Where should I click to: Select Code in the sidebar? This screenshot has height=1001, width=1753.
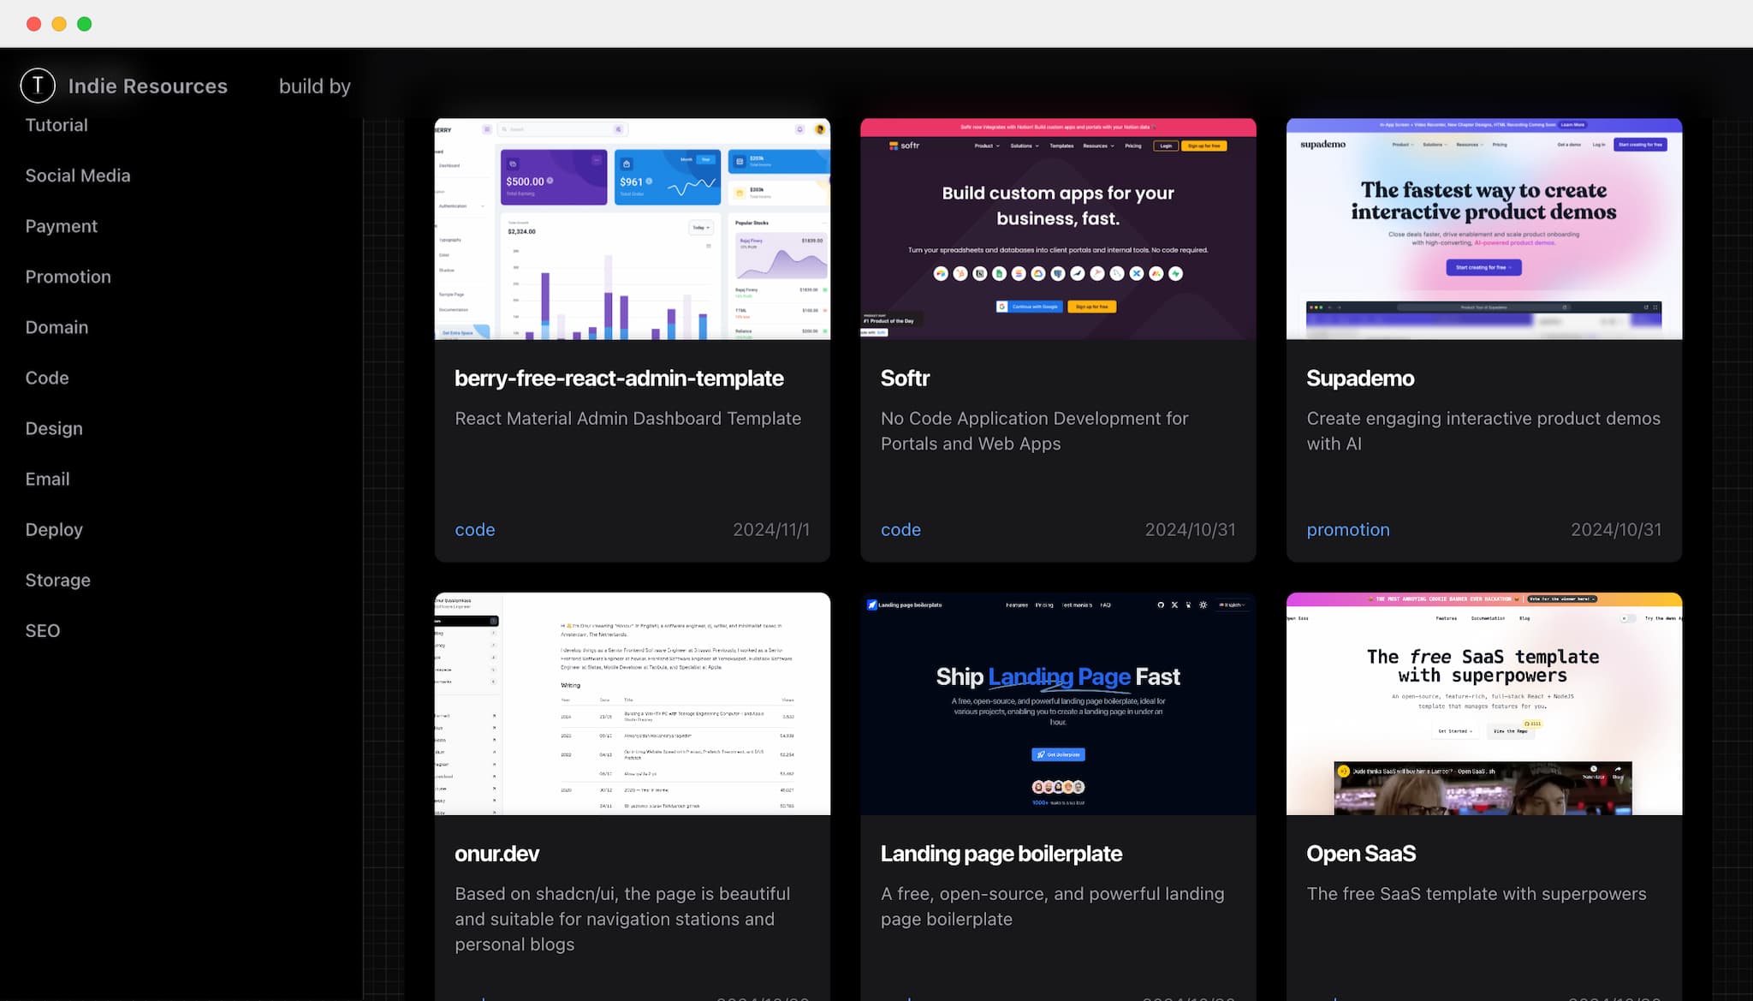coord(47,378)
